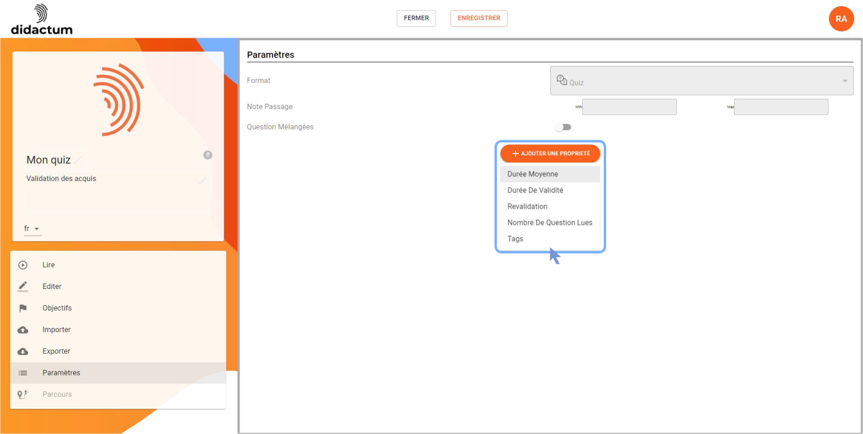Click the ENREGISTRER button

(479, 19)
